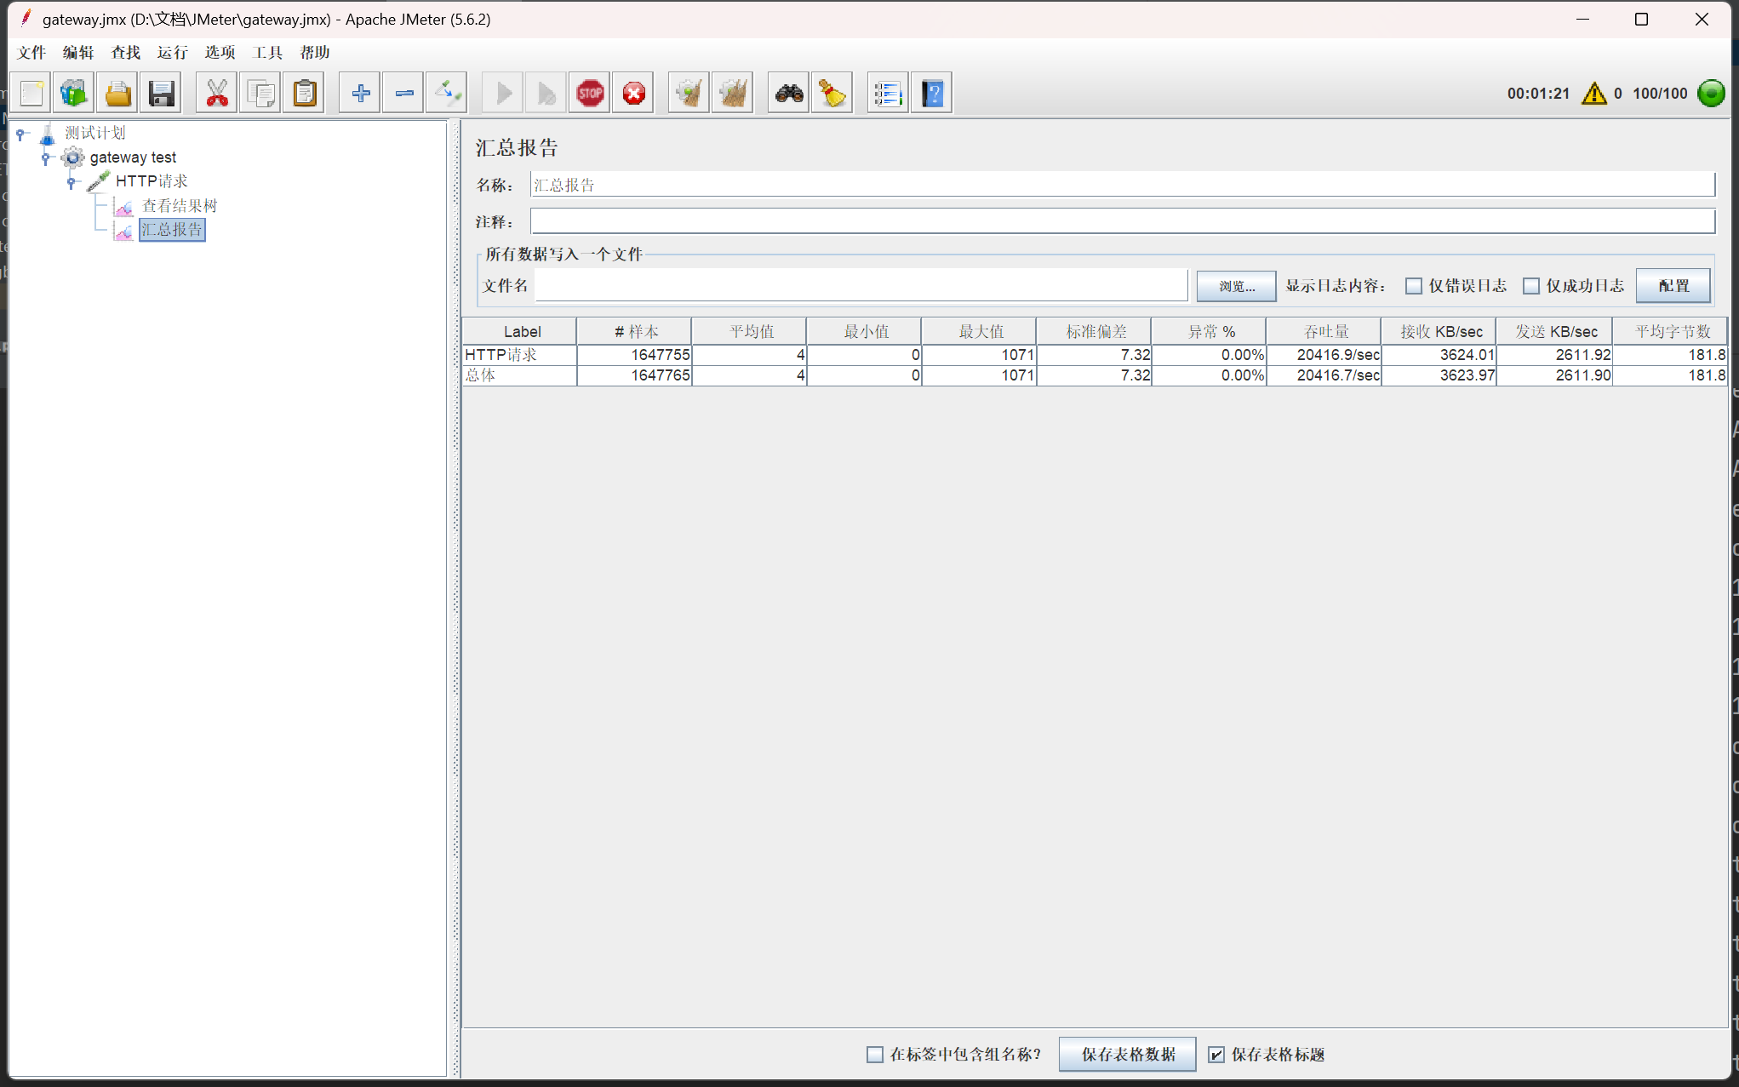Open the 运行 menu
Screen dimensions: 1739x1087
pos(172,53)
